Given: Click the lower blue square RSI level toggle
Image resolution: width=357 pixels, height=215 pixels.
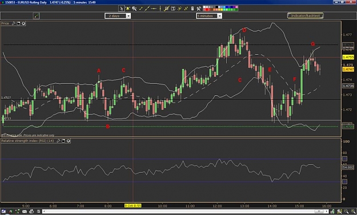Looking at the screenshot, I should pyautogui.click(x=344, y=181).
